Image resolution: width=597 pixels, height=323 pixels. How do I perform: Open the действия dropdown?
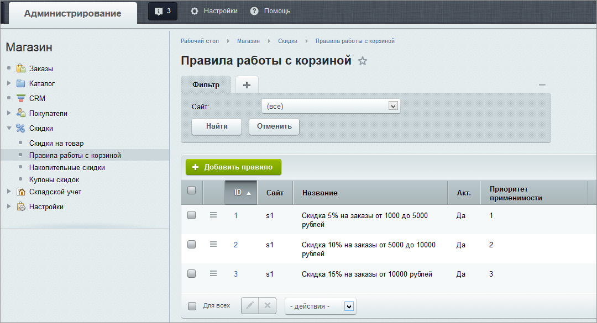tap(321, 306)
